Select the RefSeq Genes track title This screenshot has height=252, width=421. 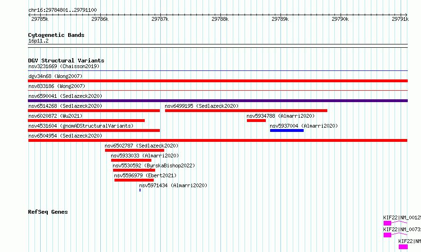48,212
